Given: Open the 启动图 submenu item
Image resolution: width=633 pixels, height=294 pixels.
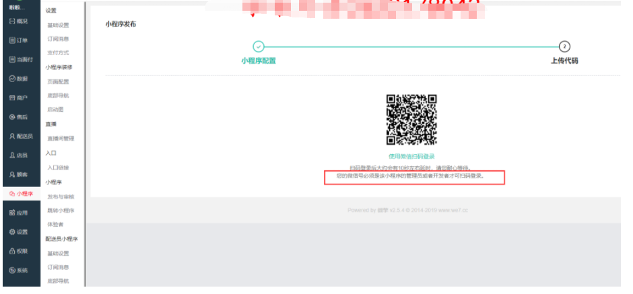Looking at the screenshot, I should tap(56, 110).
